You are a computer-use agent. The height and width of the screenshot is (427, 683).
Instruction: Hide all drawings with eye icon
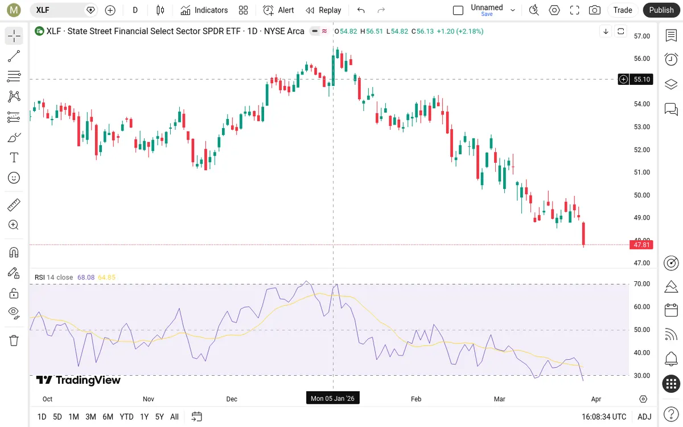tap(14, 313)
